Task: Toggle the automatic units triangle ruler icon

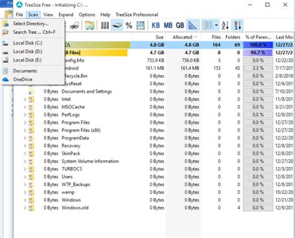Action: coord(192,26)
